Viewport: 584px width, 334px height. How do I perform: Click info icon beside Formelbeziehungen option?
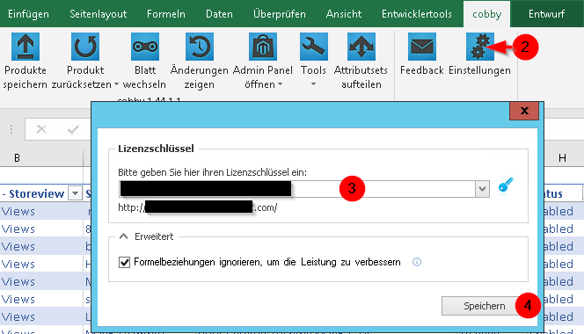pyautogui.click(x=417, y=262)
